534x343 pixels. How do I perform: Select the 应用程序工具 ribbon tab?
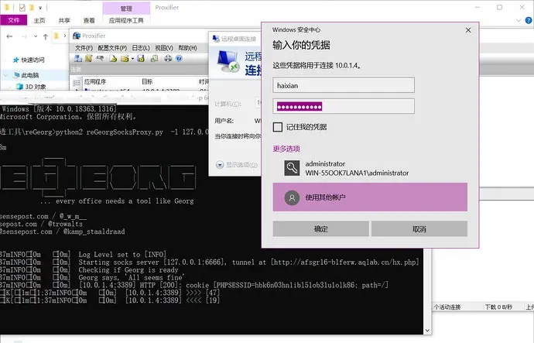(126, 20)
